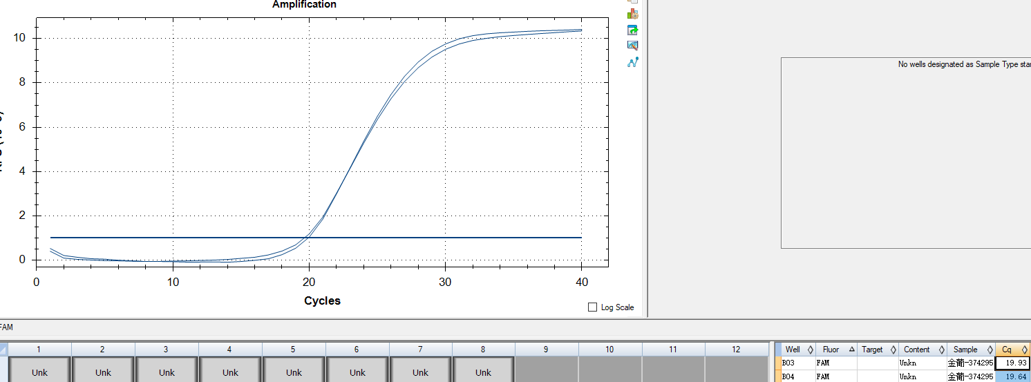Select the B03 well cell
1031x382 pixels.
coord(798,363)
